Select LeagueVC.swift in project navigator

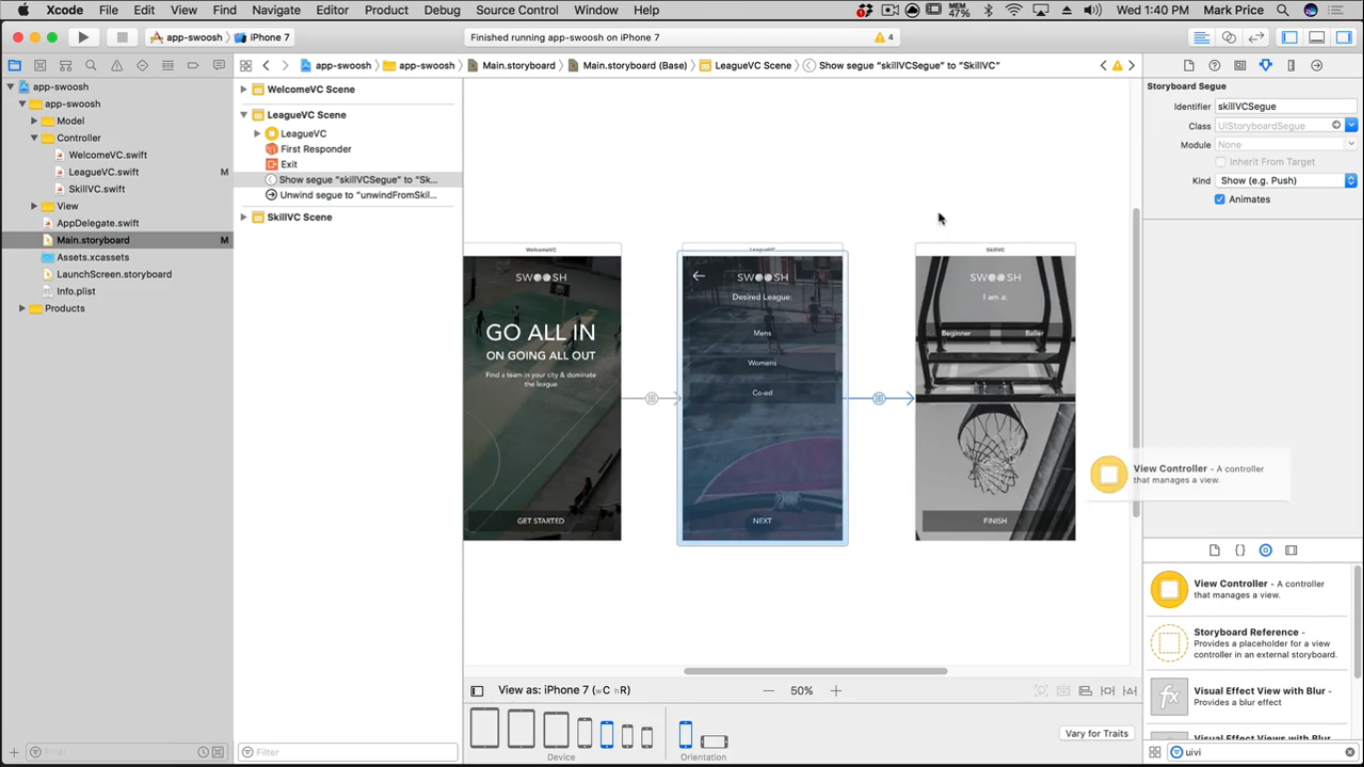click(103, 172)
